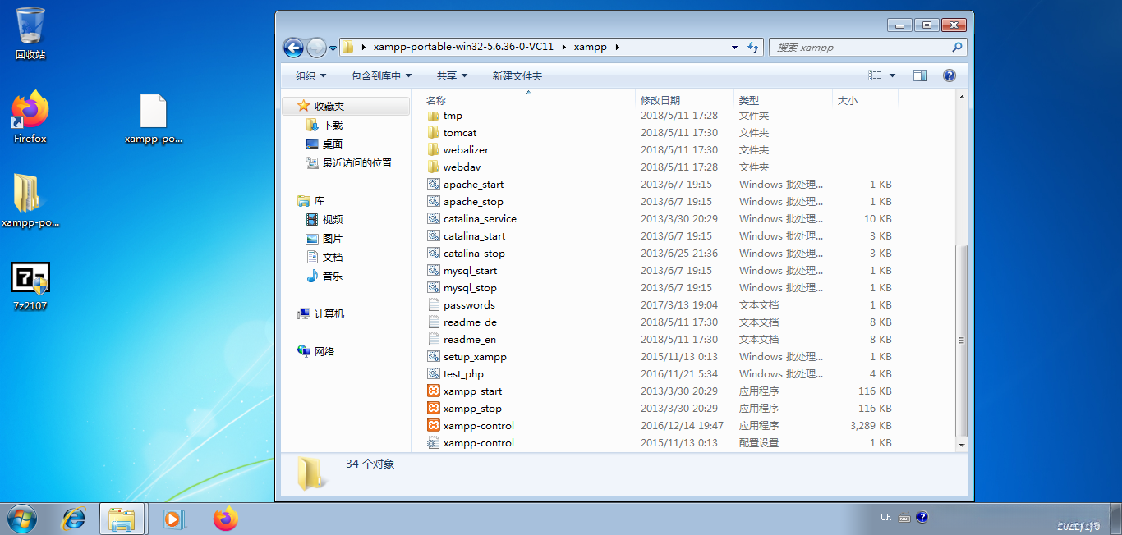Click the scrollbar up arrow
The height and width of the screenshot is (535, 1122).
click(962, 97)
